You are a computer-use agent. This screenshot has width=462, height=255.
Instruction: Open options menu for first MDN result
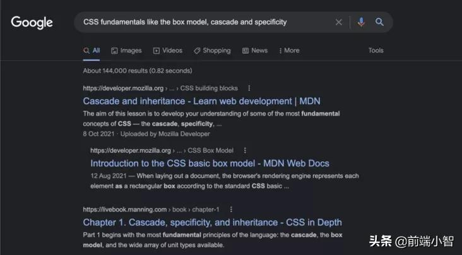coord(249,88)
